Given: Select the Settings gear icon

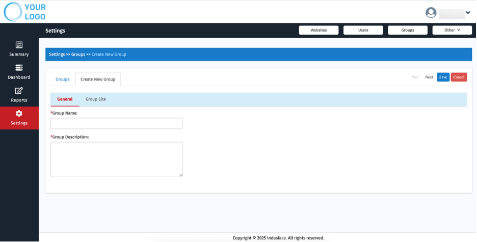Looking at the screenshot, I should point(19,114).
